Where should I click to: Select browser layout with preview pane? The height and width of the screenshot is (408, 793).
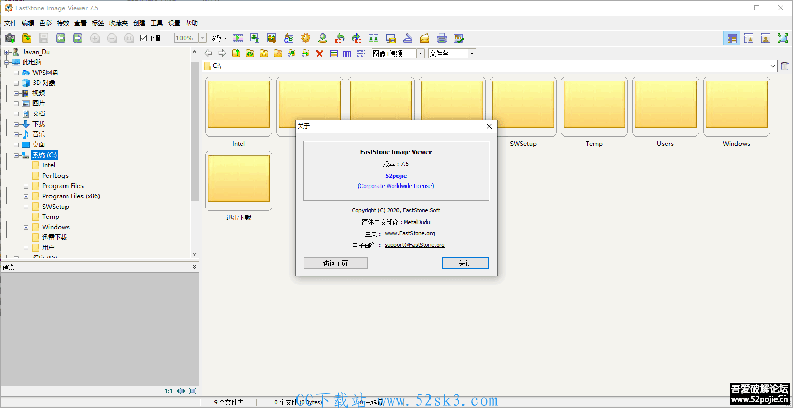[x=732, y=38]
